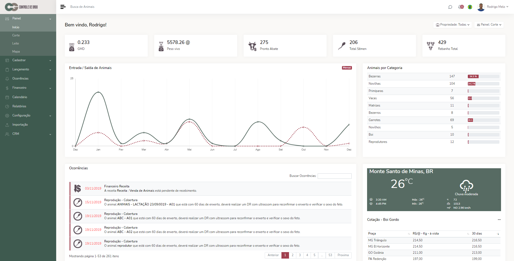
Task: Click the Mensal badge on chart
Action: 347,68
